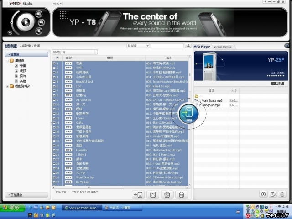Switch to the Virtual Device tab
This screenshot has width=292, height=219.
pos(223,47)
